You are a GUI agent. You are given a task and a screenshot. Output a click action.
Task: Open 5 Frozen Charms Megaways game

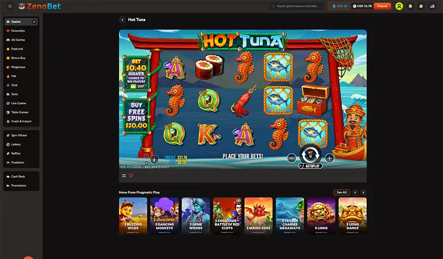click(x=290, y=216)
